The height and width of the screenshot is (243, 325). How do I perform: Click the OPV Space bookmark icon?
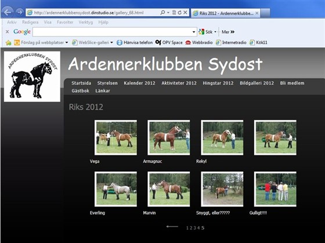point(158,42)
